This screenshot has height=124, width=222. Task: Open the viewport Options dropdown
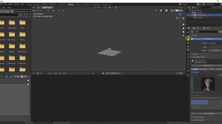click(181, 8)
